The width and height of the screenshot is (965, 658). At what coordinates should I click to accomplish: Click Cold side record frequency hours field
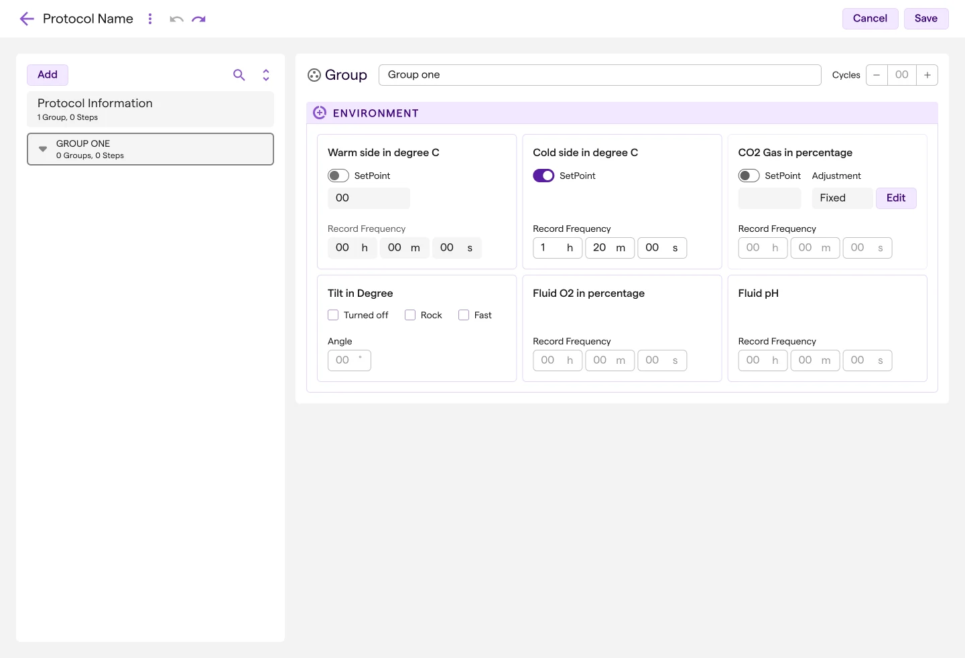pyautogui.click(x=558, y=248)
